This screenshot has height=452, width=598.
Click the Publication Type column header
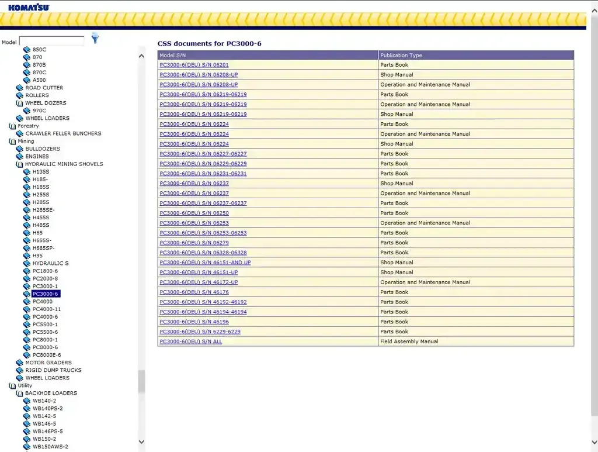[x=476, y=56]
